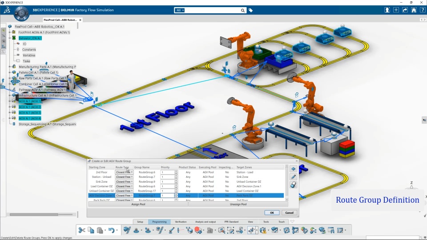The height and width of the screenshot is (240, 427).
Task: Click the first icon in the Programming toolbar
Action: tap(127, 230)
